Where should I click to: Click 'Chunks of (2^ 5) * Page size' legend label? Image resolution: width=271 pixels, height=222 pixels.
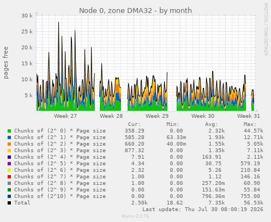point(60,164)
